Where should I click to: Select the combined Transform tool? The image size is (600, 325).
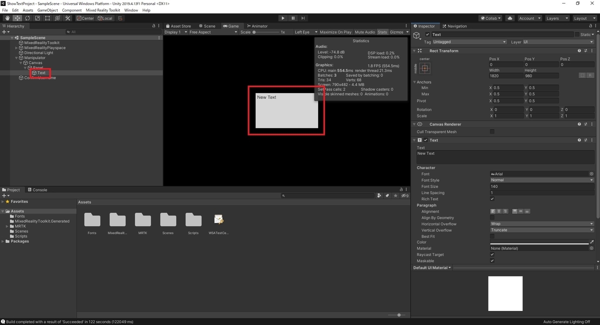pyautogui.click(x=57, y=18)
